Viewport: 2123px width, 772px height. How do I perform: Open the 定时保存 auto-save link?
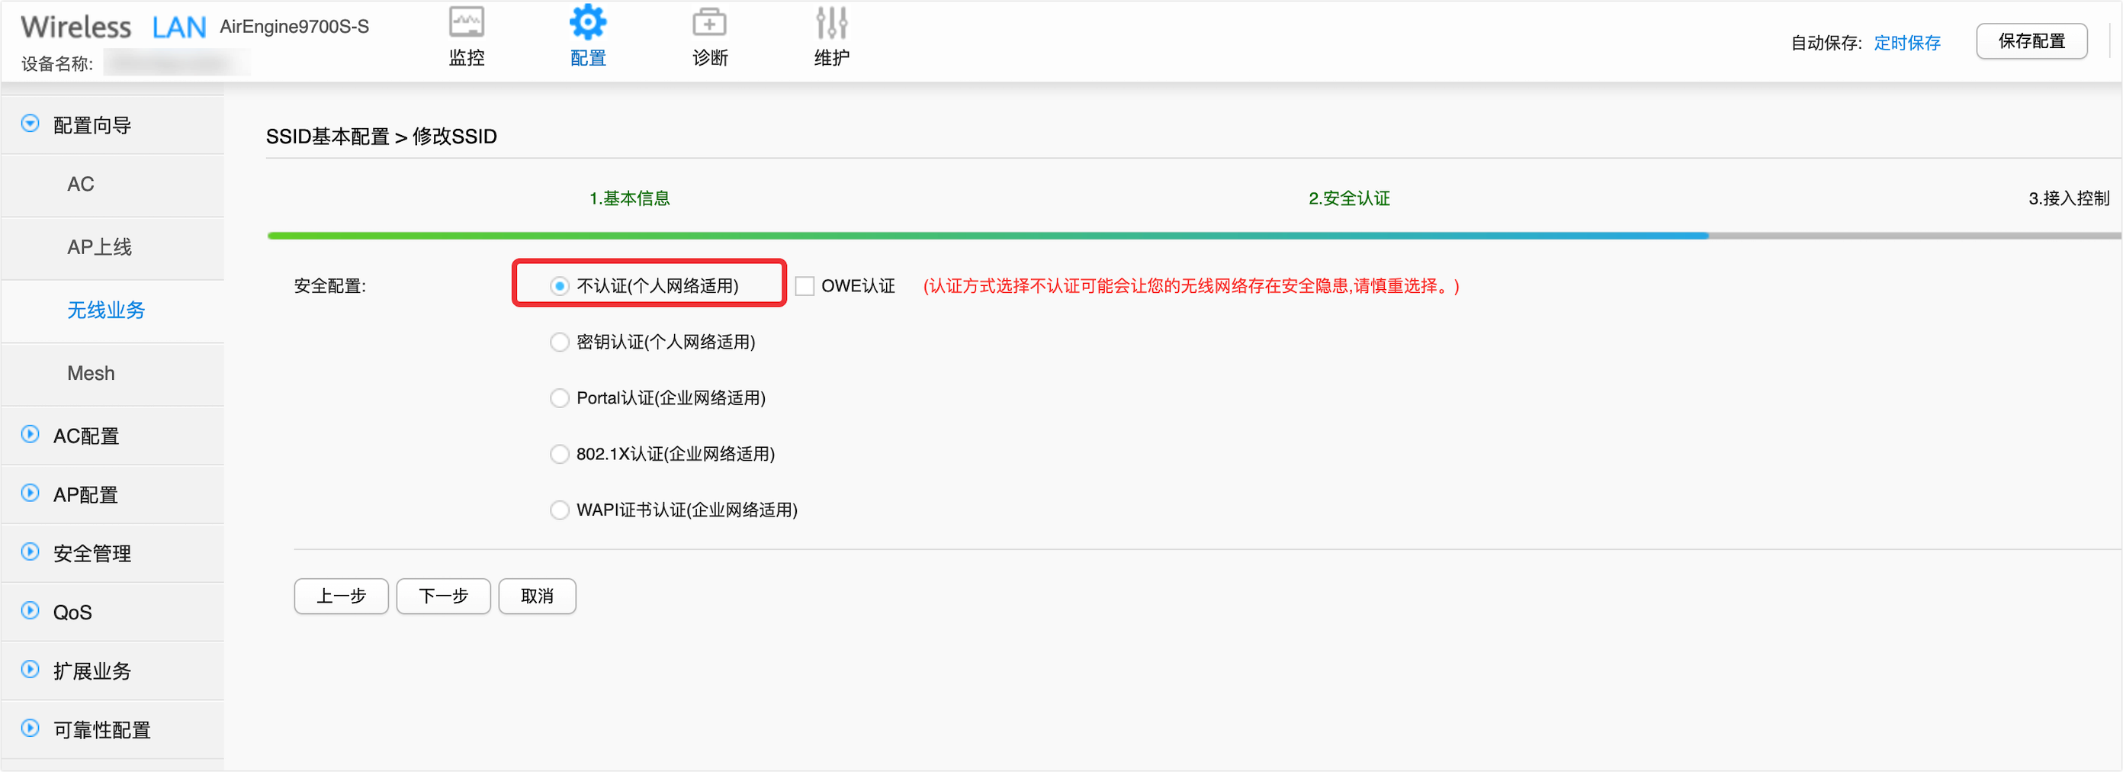tap(1907, 43)
